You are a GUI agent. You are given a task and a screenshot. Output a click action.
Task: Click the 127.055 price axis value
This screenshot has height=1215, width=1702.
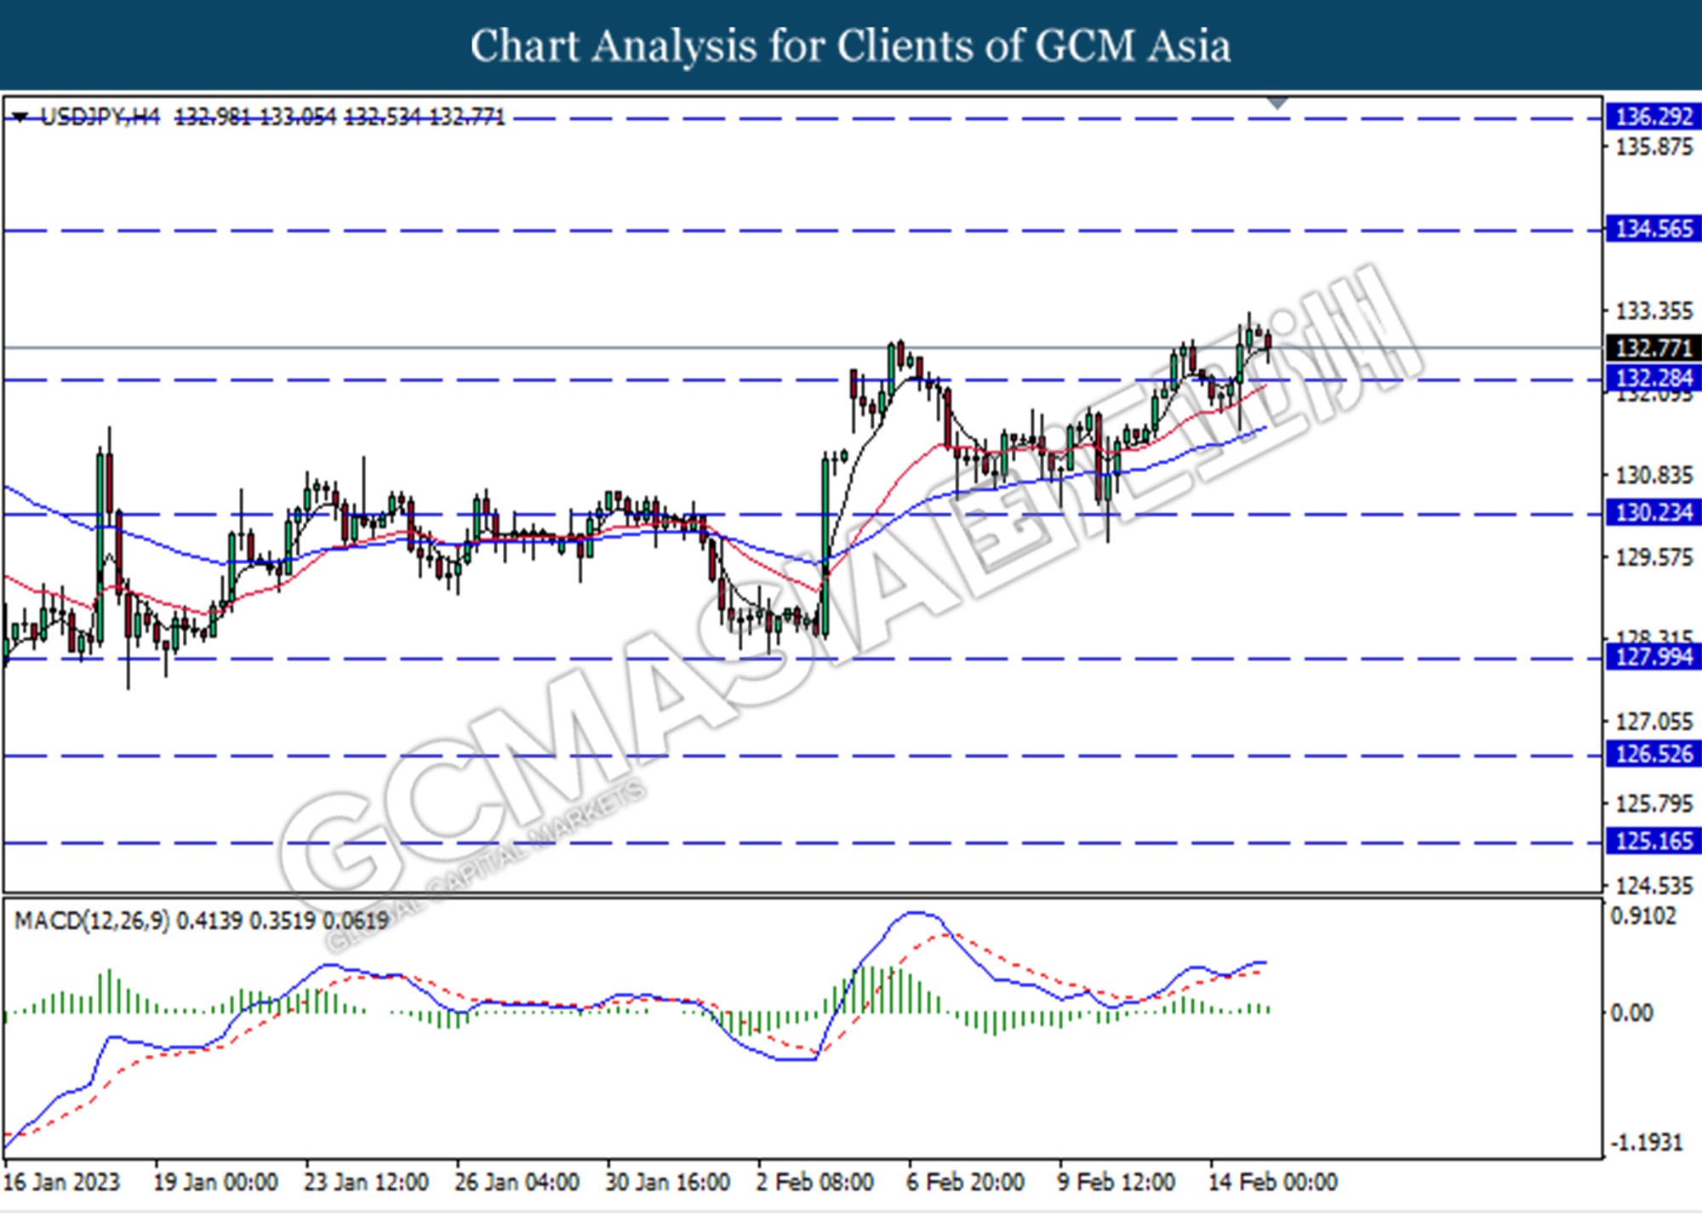[1653, 722]
